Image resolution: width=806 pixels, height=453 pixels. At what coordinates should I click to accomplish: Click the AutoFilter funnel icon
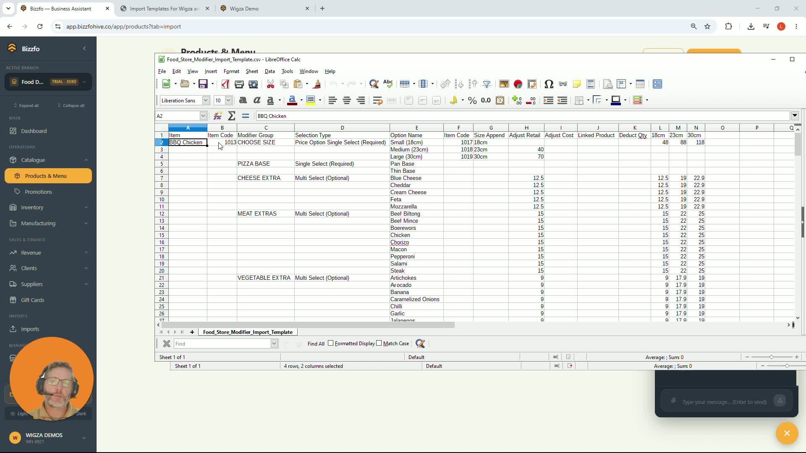coord(487,84)
